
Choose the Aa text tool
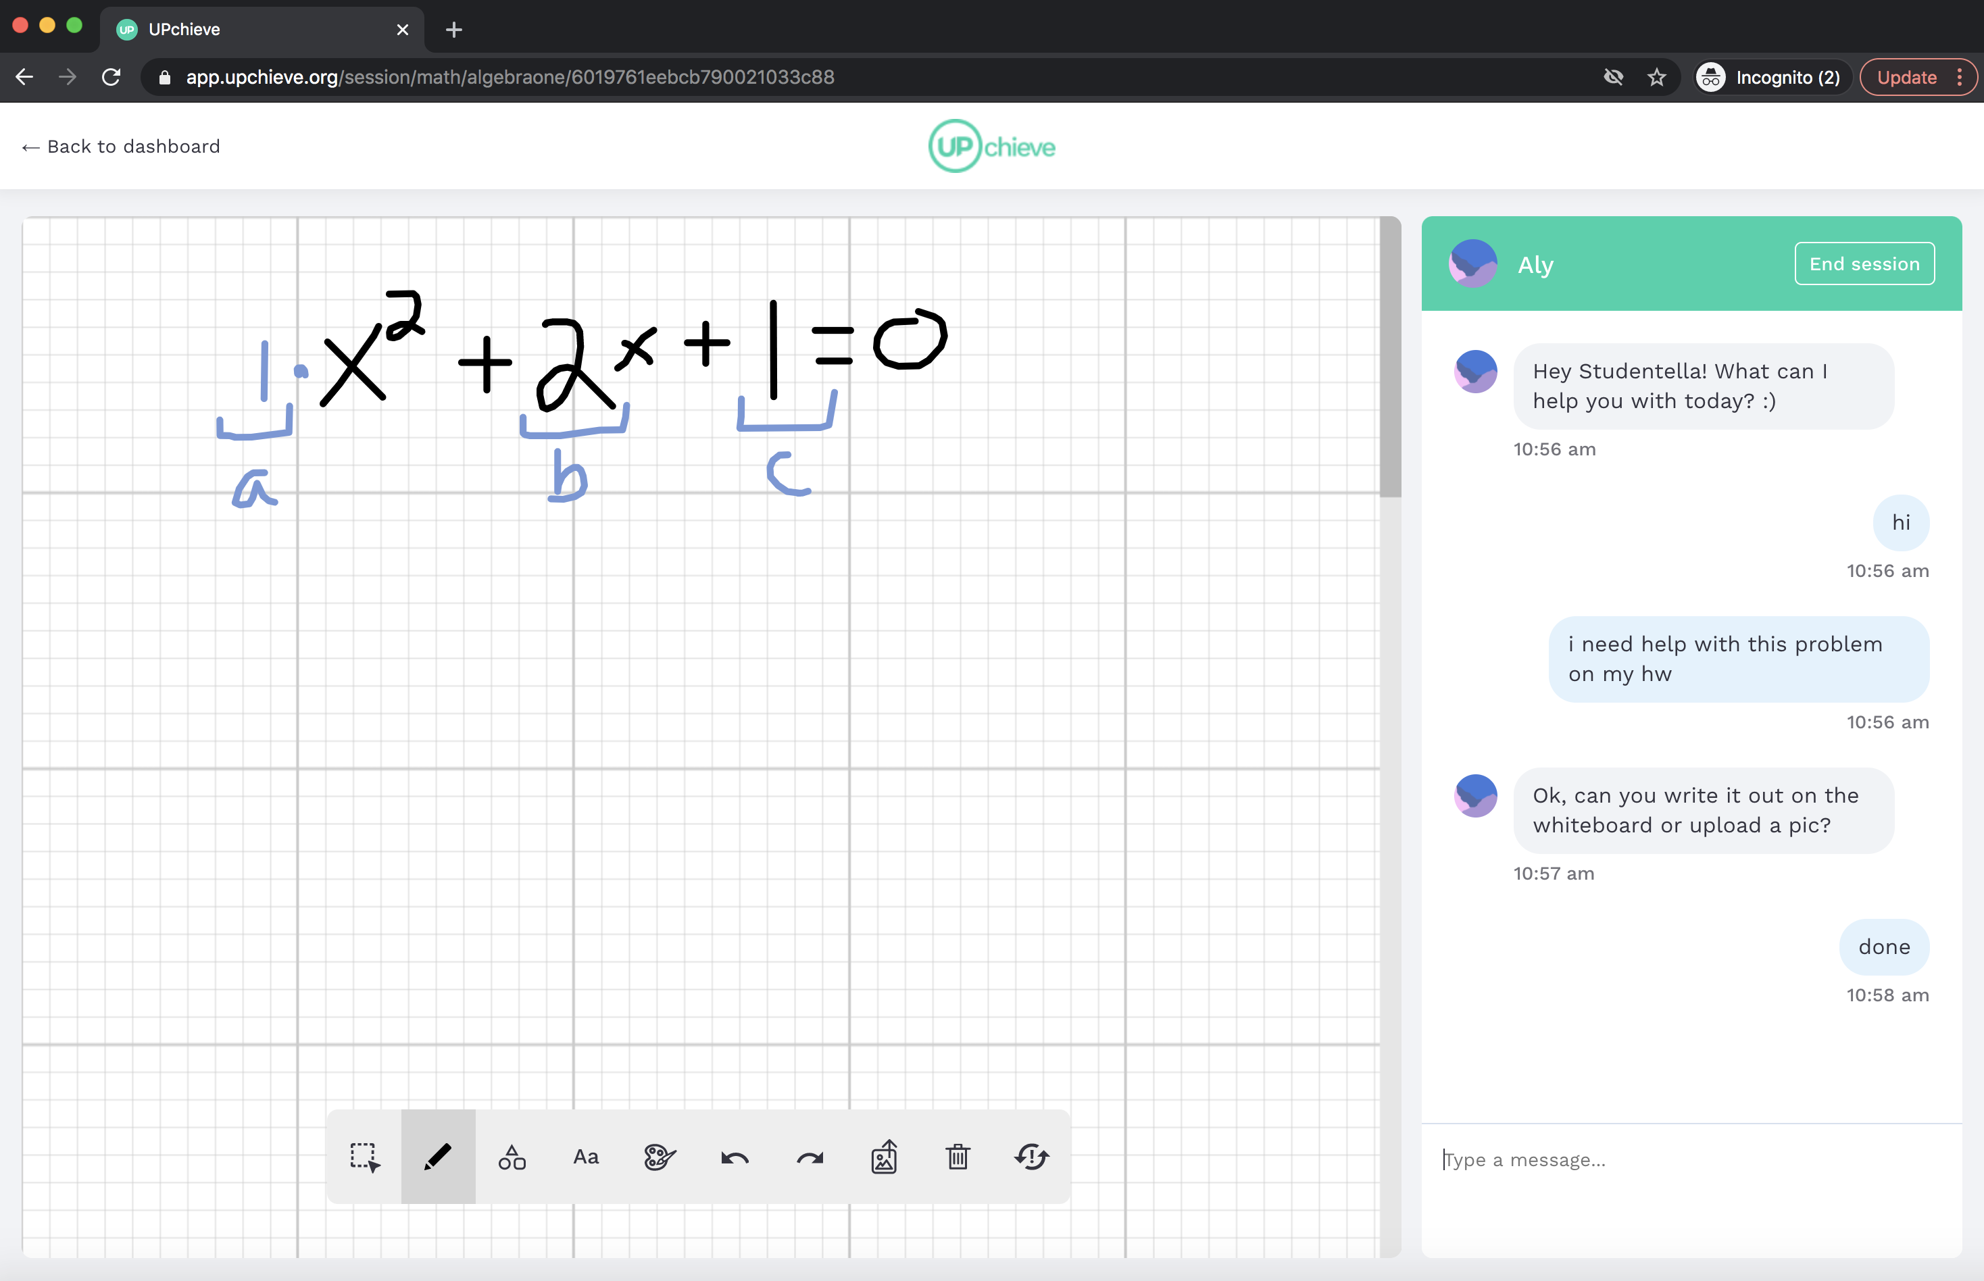[x=586, y=1157]
